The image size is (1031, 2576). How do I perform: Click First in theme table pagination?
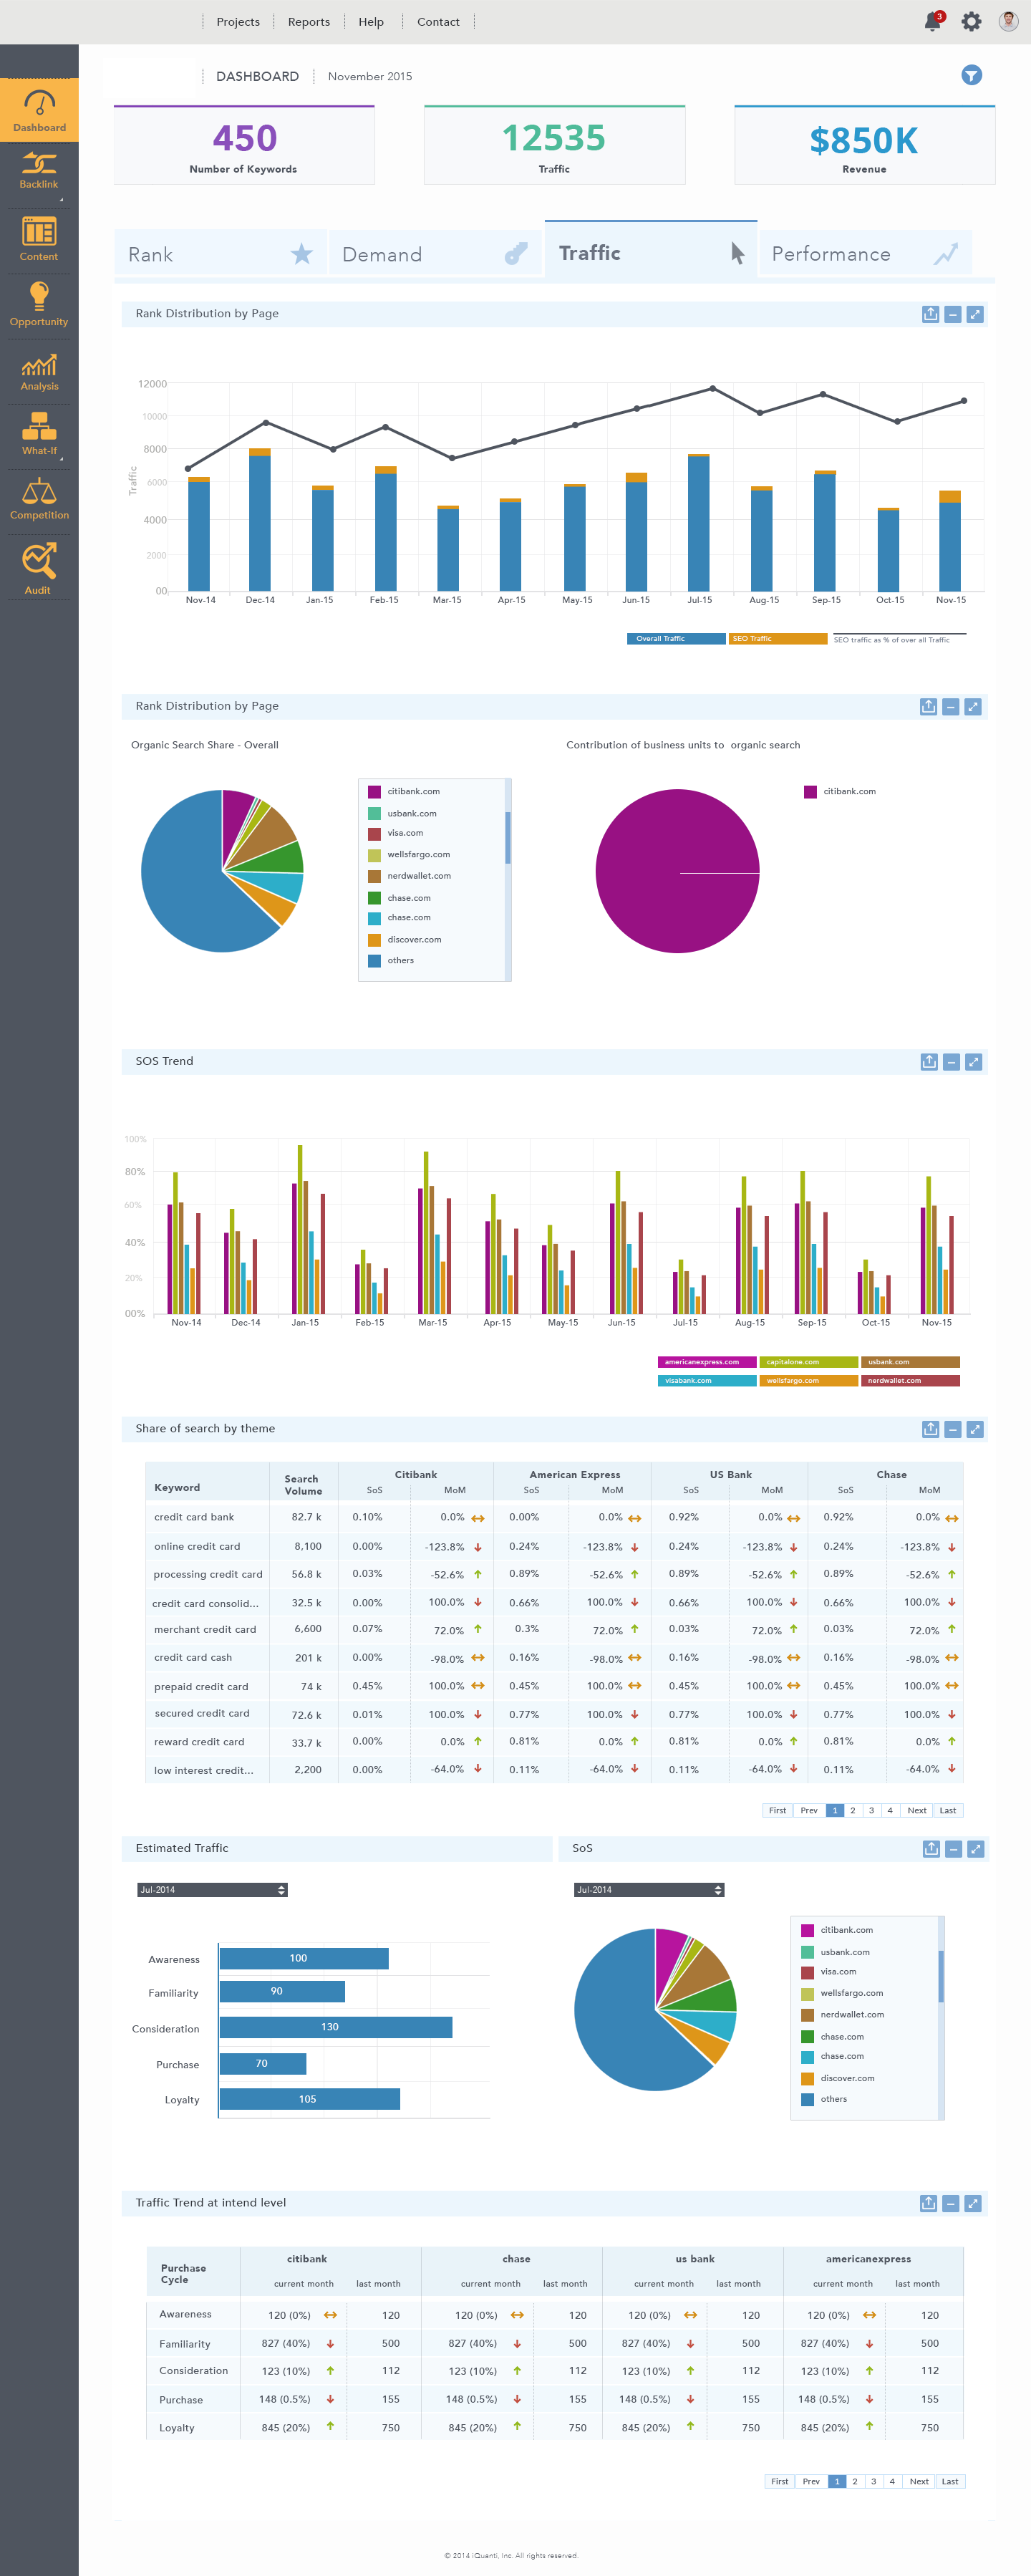point(777,1810)
